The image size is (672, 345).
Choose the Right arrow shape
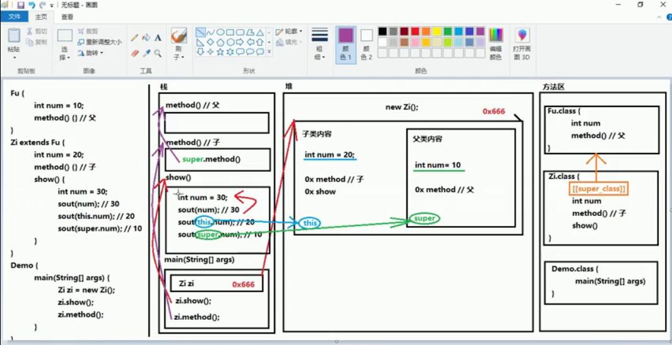point(240,42)
